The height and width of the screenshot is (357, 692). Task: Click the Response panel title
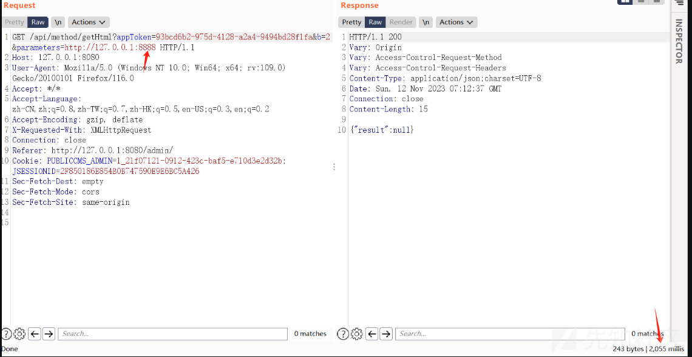pos(360,5)
